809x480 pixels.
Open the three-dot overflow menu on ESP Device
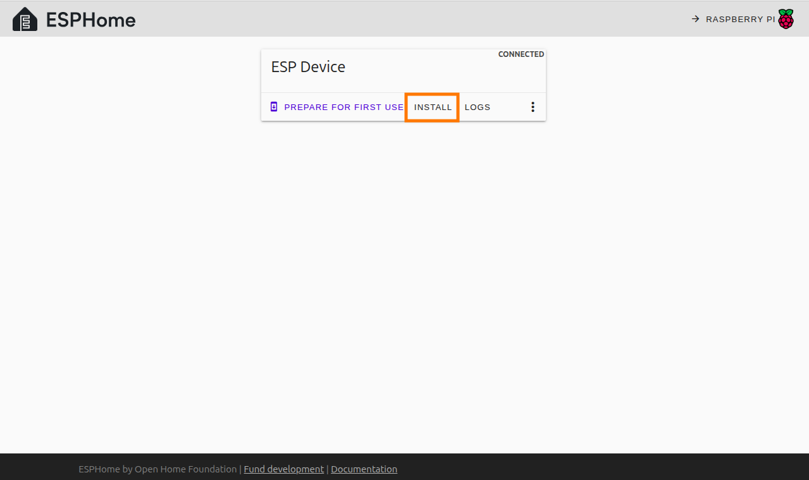coord(533,107)
